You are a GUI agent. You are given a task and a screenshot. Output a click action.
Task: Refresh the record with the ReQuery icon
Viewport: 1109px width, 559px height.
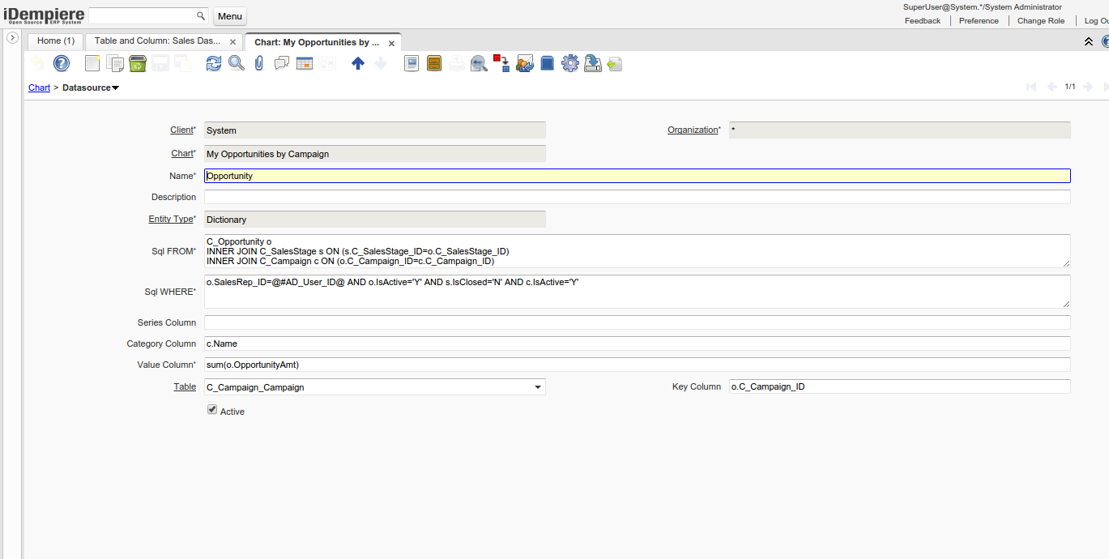(x=213, y=63)
